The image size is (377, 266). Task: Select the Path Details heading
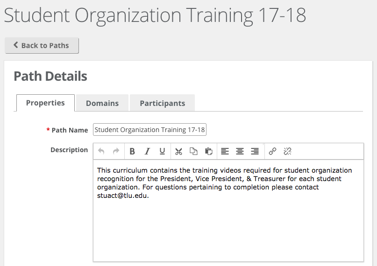click(50, 77)
